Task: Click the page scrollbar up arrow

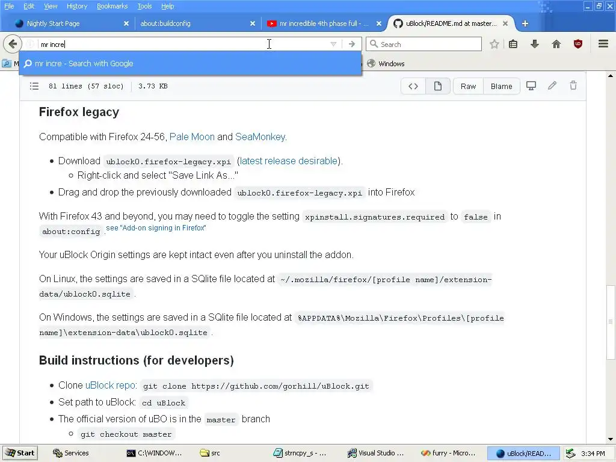Action: [610, 75]
